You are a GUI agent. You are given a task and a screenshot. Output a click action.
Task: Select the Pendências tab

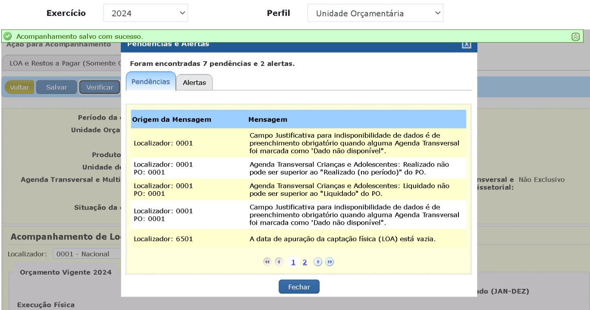point(151,82)
